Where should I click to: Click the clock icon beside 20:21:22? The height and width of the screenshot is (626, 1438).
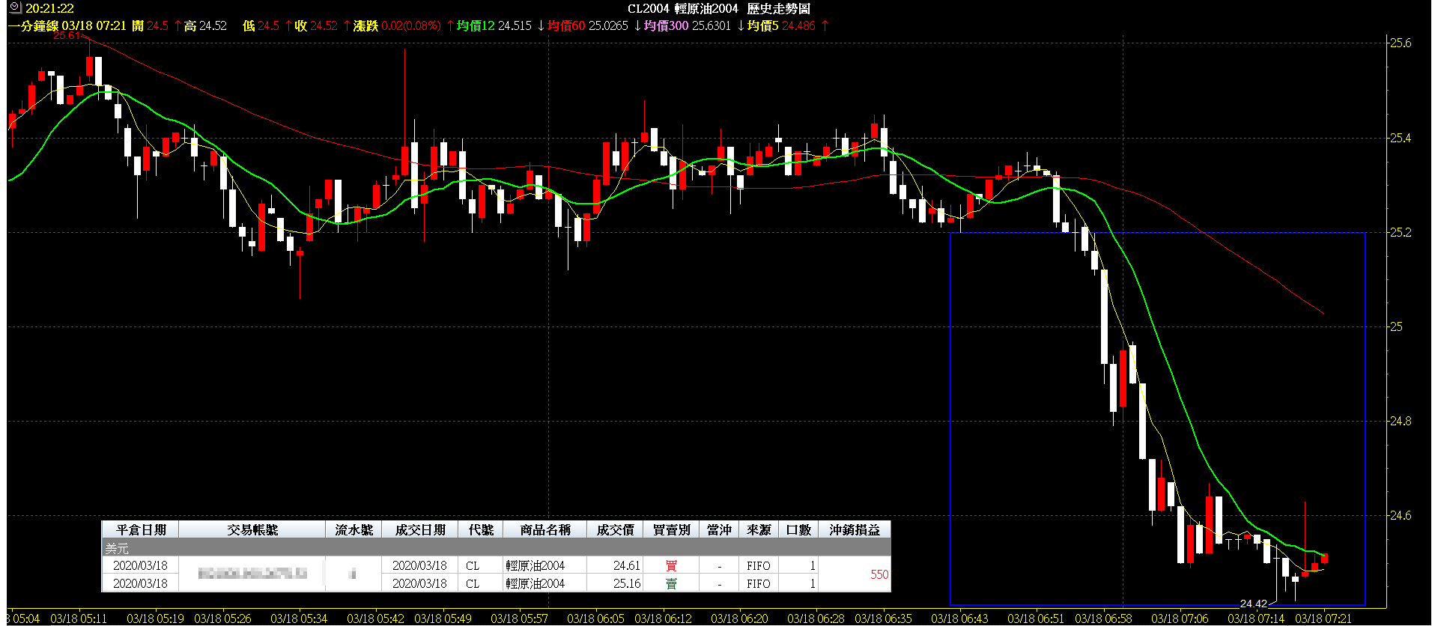[x=15, y=8]
